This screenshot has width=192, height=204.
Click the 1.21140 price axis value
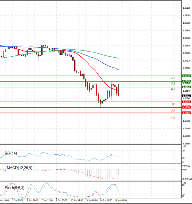(x=187, y=91)
